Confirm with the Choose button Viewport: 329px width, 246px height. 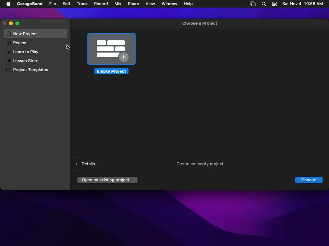coord(309,180)
